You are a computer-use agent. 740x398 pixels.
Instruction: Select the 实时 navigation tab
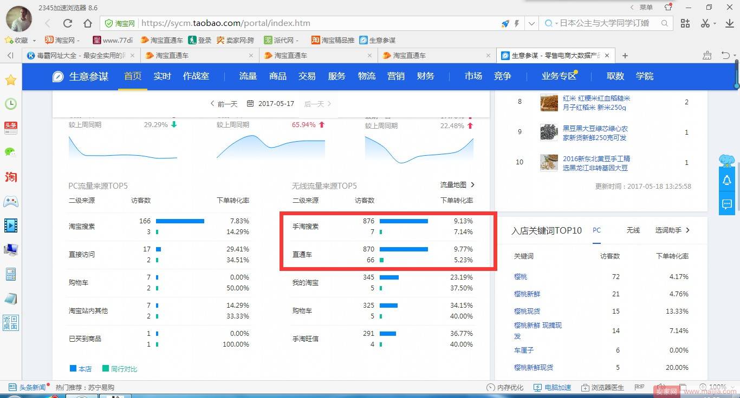[162, 76]
